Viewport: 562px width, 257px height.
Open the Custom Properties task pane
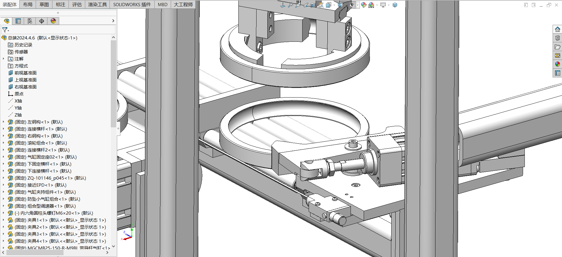(x=557, y=73)
